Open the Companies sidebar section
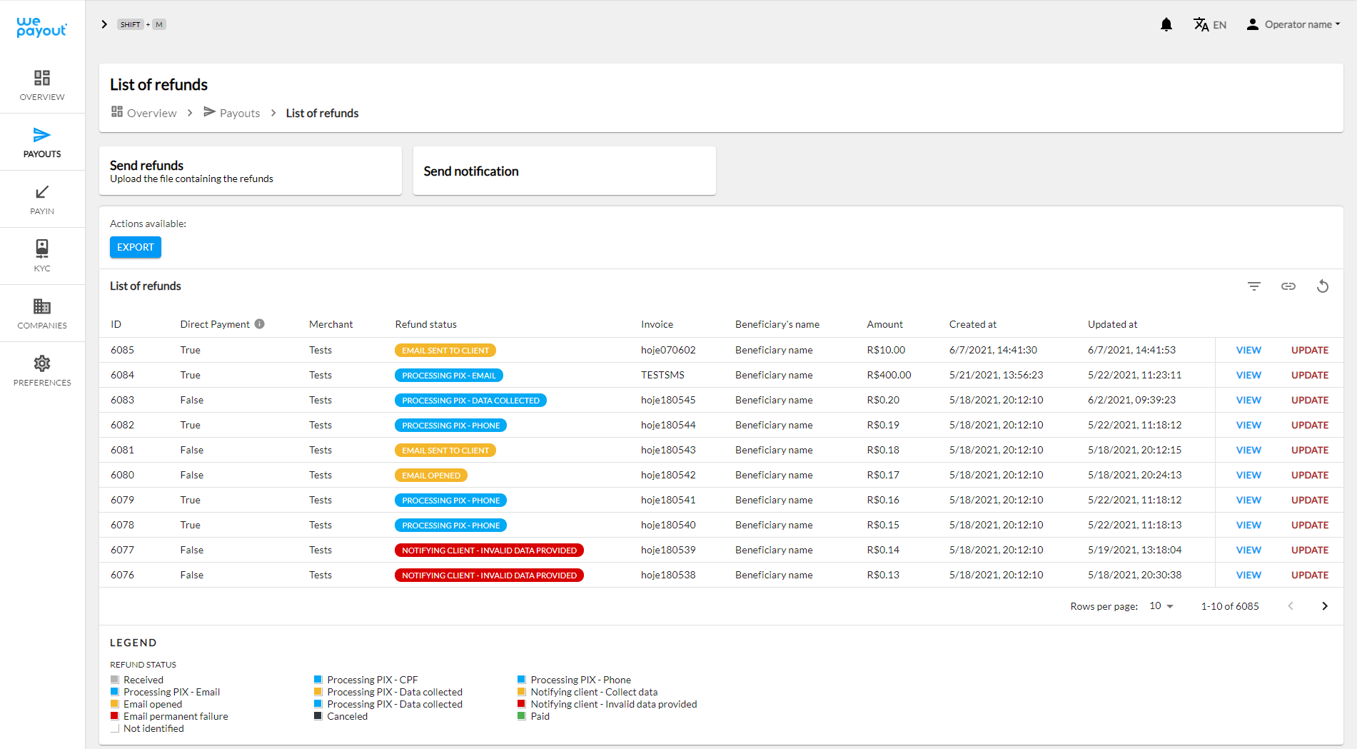1357x749 pixels. click(42, 314)
